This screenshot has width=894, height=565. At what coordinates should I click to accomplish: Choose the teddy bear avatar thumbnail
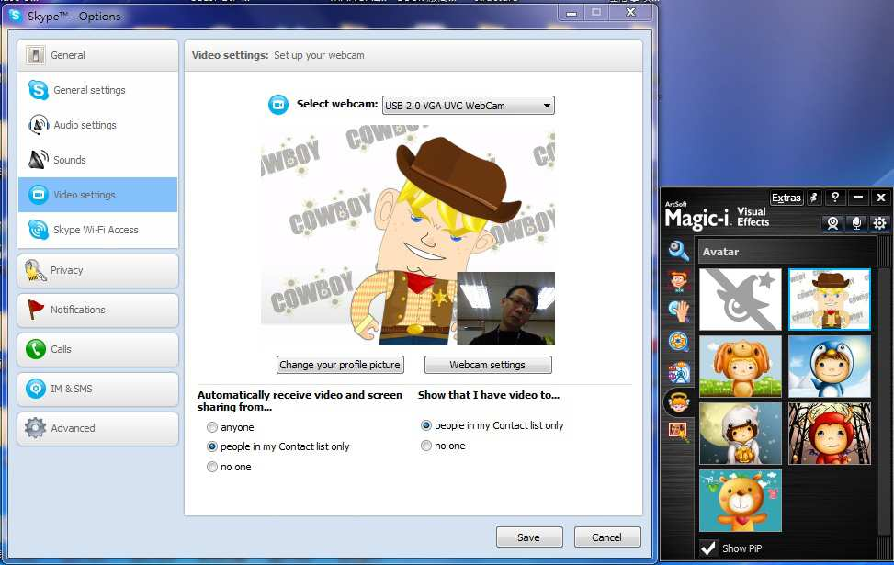tap(741, 501)
